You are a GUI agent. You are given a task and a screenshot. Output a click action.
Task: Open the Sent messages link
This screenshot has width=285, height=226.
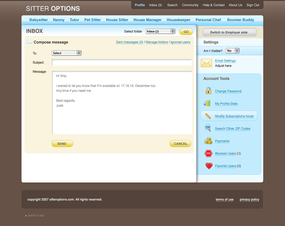(129, 42)
